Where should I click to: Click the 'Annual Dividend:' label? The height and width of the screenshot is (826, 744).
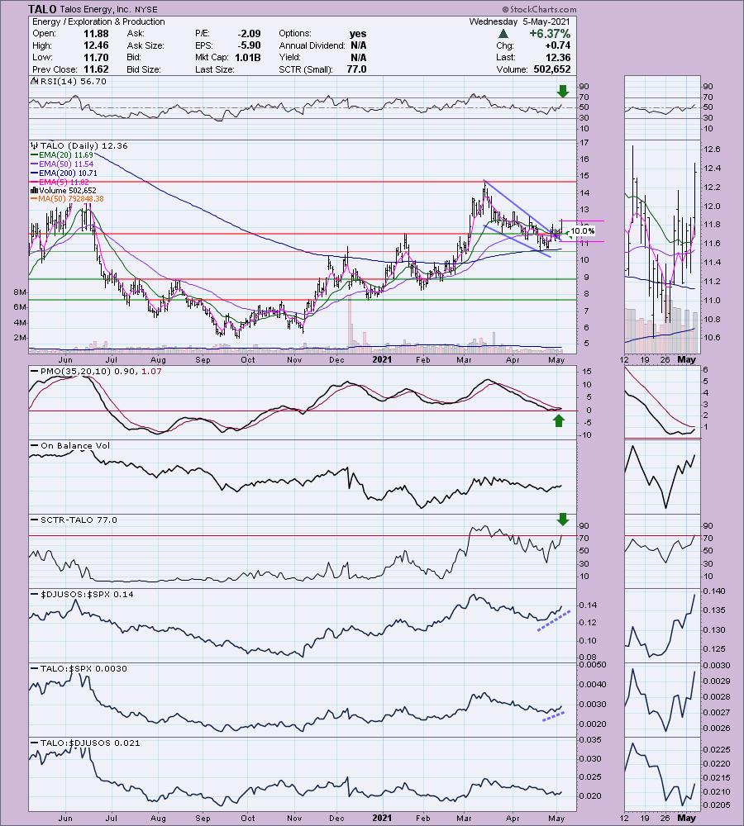pos(312,45)
